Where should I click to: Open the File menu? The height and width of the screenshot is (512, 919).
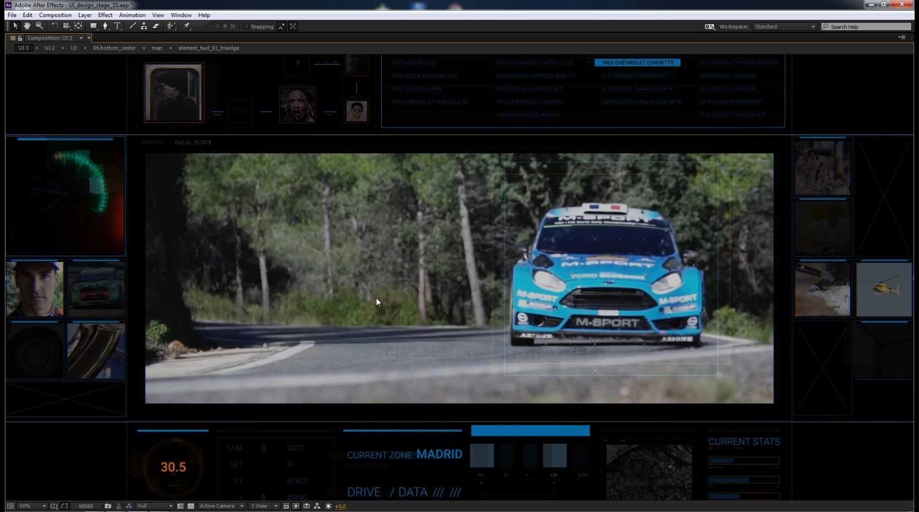point(12,15)
